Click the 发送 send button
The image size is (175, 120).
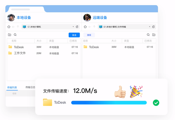click(74, 35)
